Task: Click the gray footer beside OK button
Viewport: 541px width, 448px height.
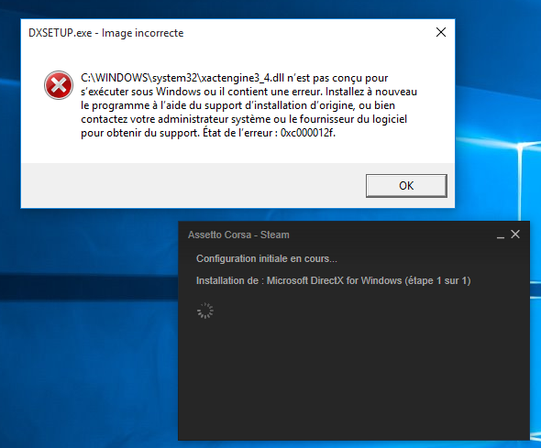Action: 193,185
